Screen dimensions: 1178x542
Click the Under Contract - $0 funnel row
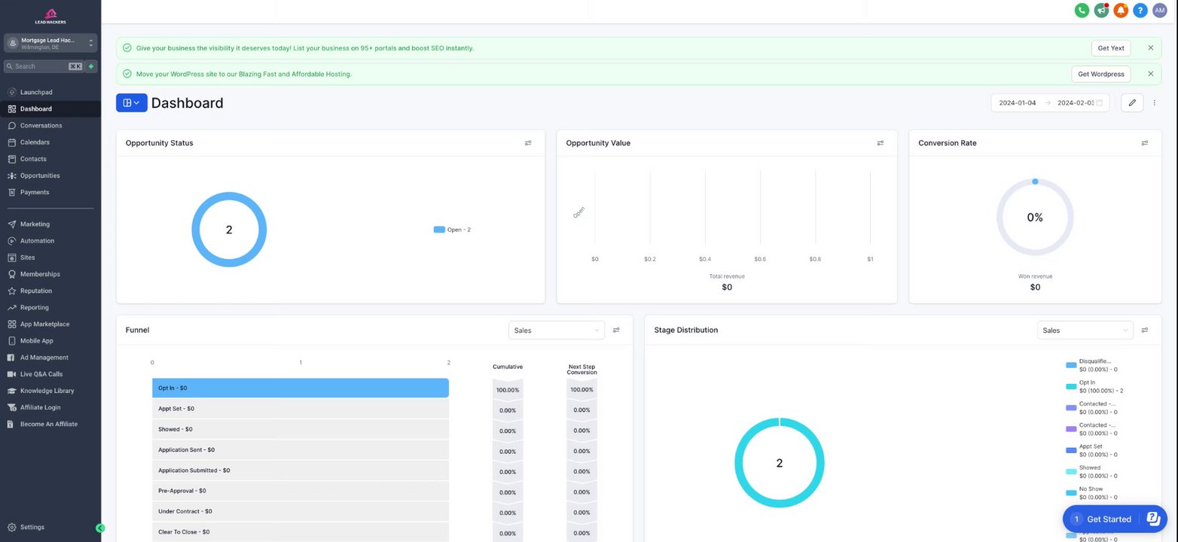point(301,511)
